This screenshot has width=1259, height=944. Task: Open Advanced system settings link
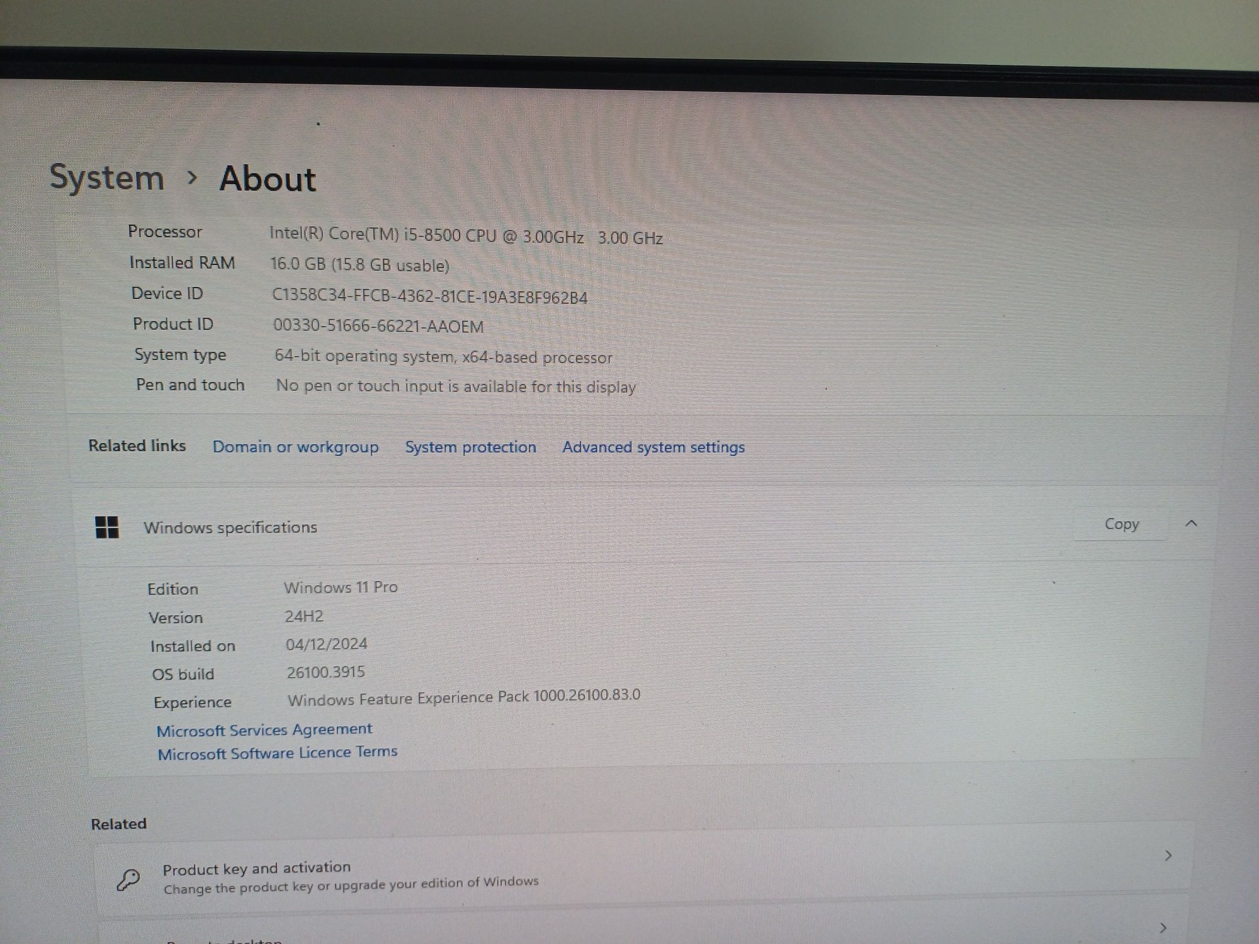(653, 447)
